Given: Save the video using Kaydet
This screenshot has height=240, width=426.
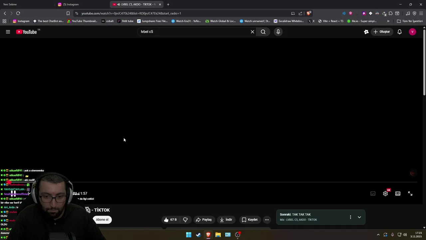Looking at the screenshot, I should (x=250, y=220).
